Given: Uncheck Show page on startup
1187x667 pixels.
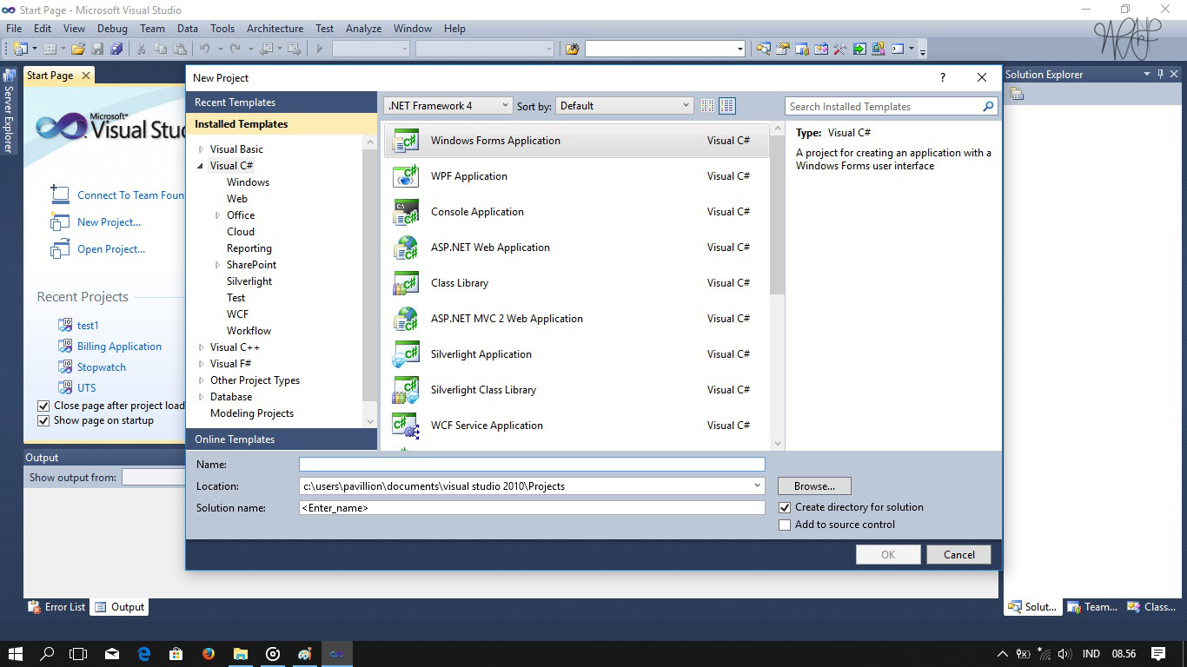Looking at the screenshot, I should [43, 420].
